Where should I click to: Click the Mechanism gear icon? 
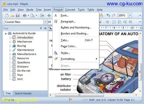pyautogui.click(x=14, y=41)
